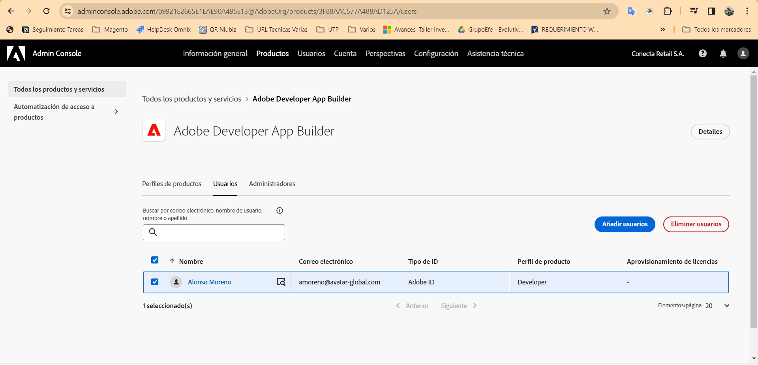
Task: Open the Conecta Retail S.A. organization switcher
Action: tap(658, 54)
